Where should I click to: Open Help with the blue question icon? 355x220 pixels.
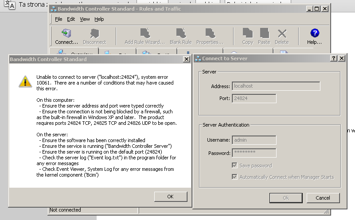pyautogui.click(x=315, y=33)
